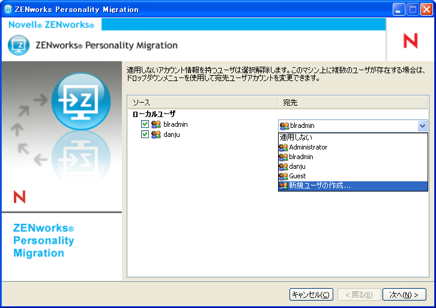The height and width of the screenshot is (308, 436).
Task: Choose blradmin from the dropdown list
Action: [353, 157]
